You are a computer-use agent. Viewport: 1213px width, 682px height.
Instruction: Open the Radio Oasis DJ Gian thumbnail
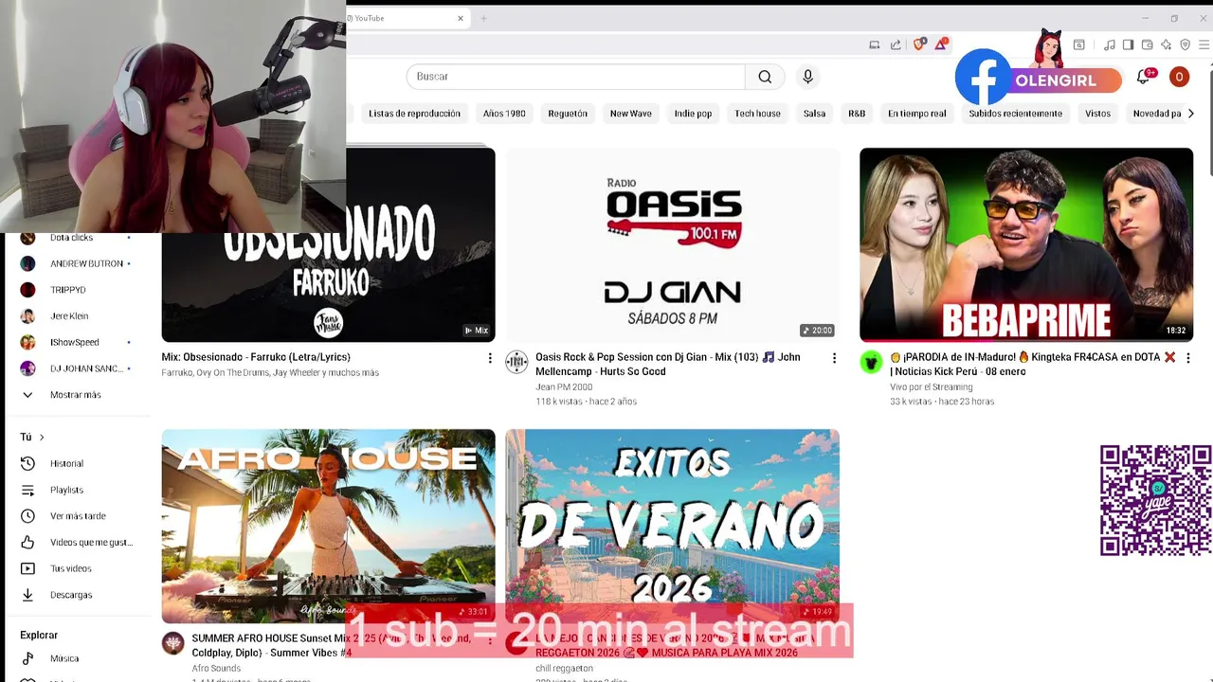tap(672, 244)
